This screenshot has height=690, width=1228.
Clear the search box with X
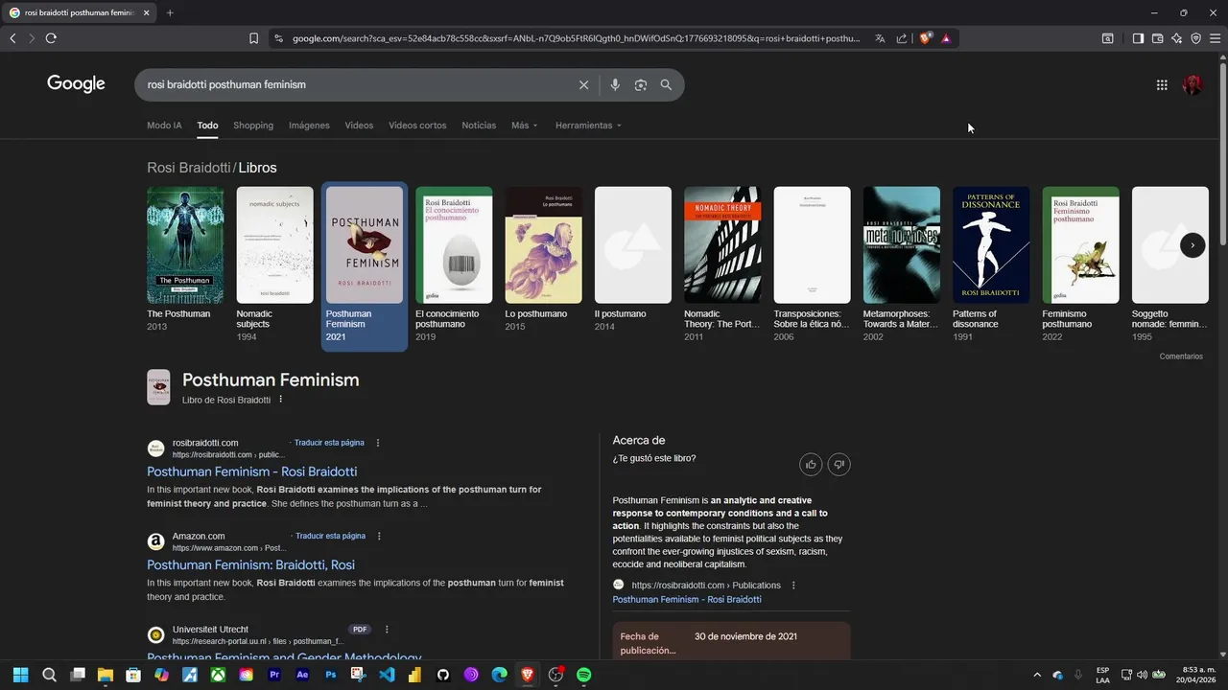(583, 84)
